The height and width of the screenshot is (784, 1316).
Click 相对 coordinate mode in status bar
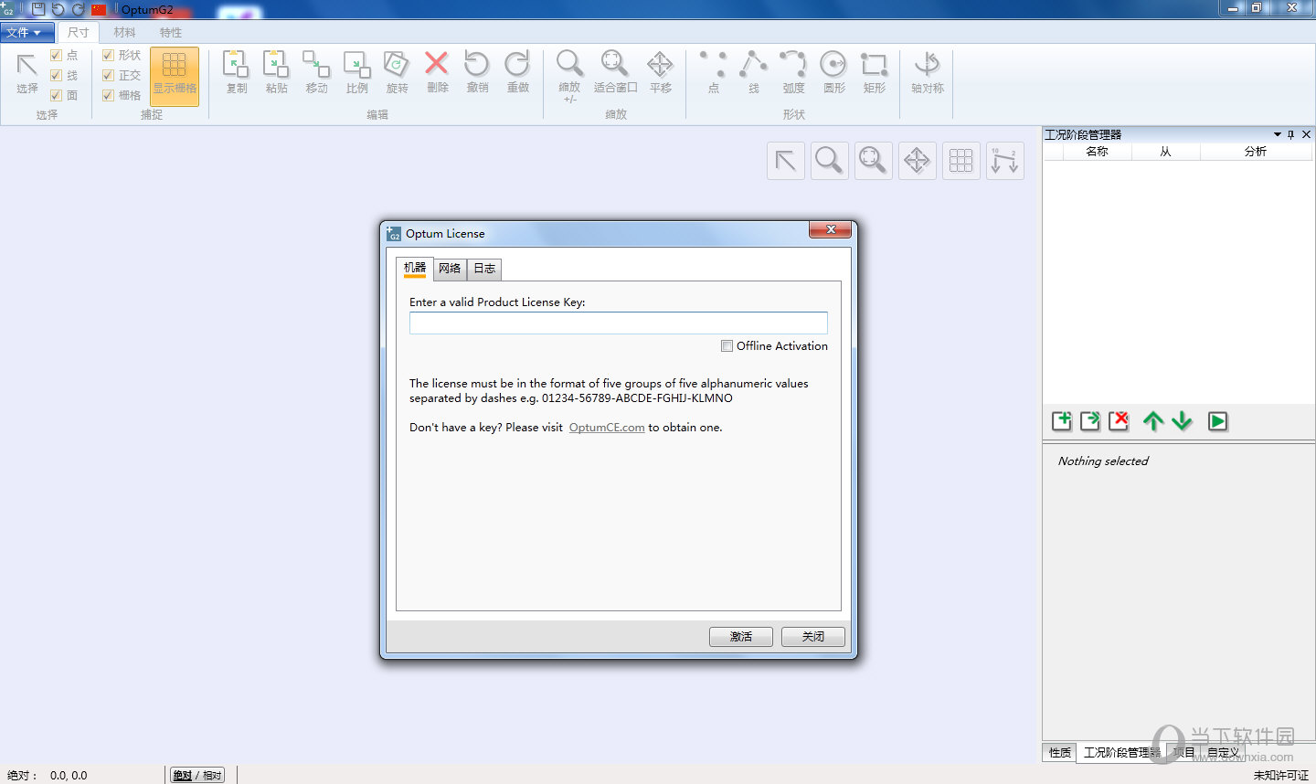(x=212, y=776)
